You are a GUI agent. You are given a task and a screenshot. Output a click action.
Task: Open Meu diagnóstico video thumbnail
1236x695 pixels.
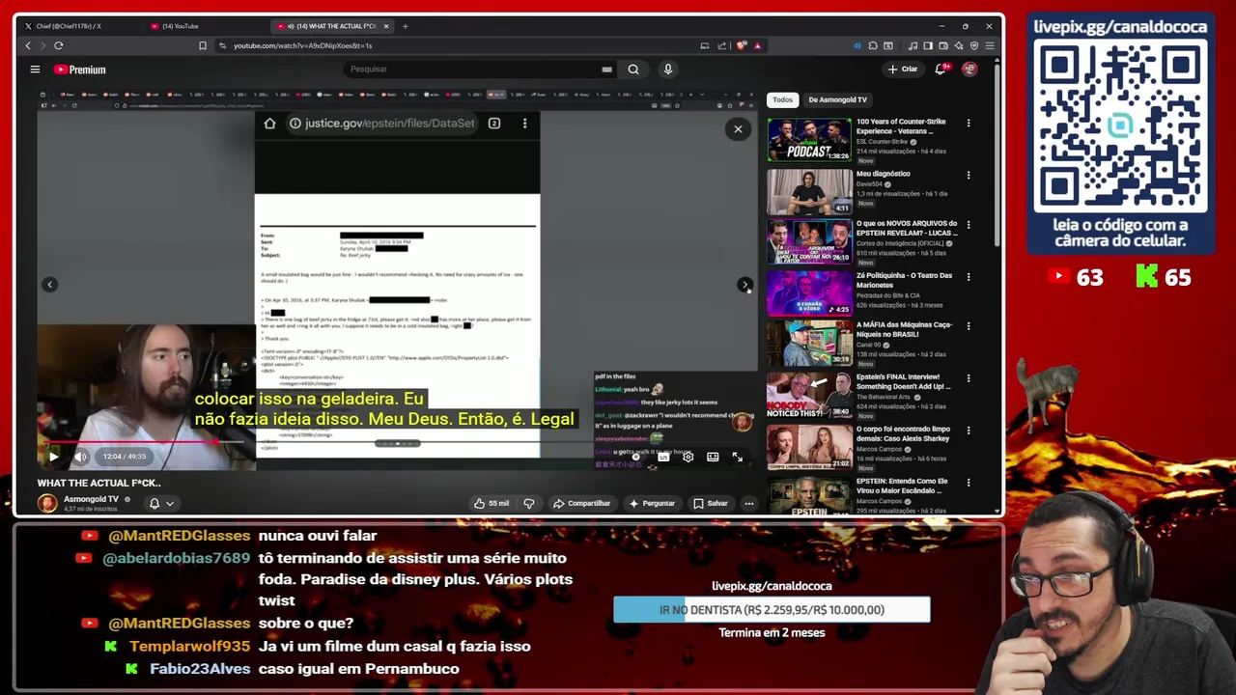(x=809, y=191)
